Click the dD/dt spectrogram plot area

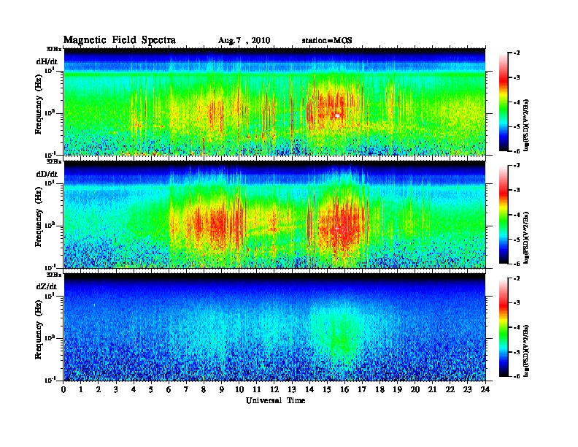[x=274, y=214]
